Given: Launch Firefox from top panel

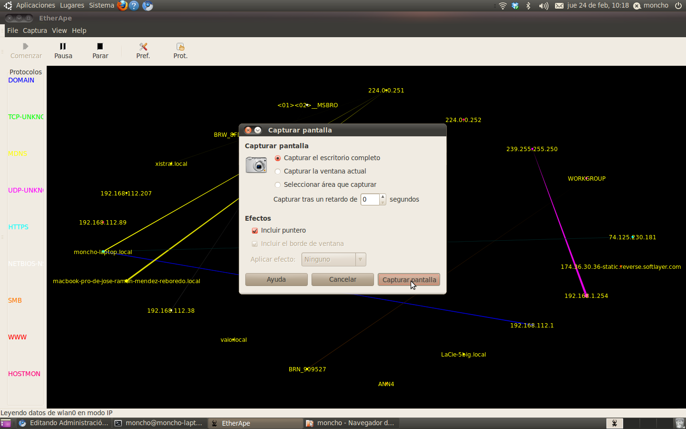Looking at the screenshot, I should (x=122, y=6).
